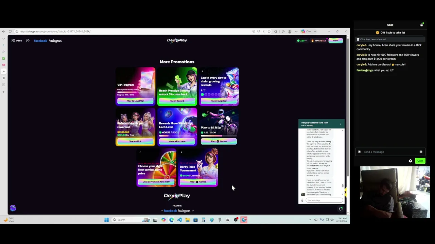
Task: Add a sidebar app with plus icon
Action: [4, 92]
